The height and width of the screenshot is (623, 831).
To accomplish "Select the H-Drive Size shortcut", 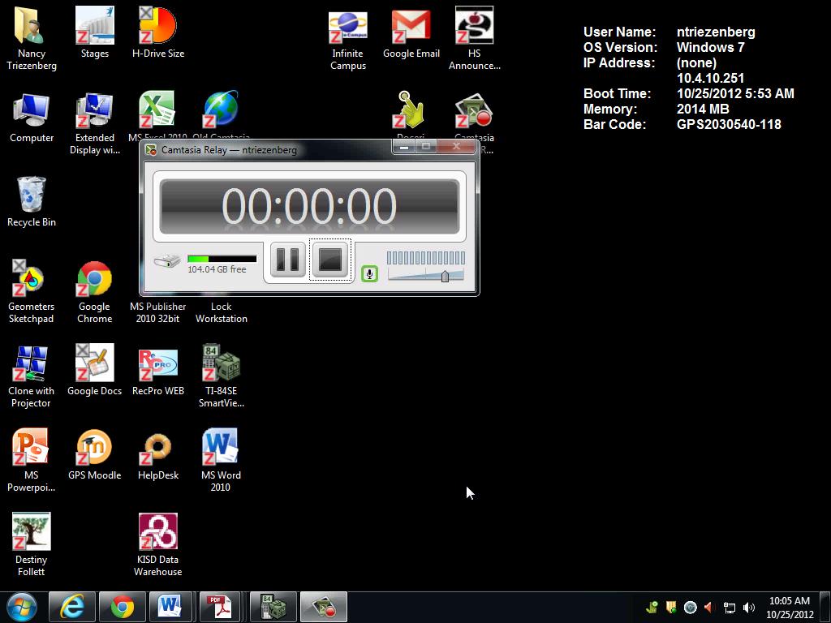I will point(158,32).
